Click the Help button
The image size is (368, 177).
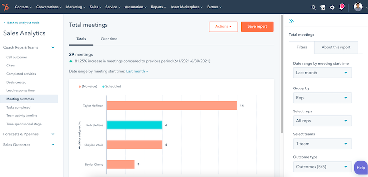point(361,168)
